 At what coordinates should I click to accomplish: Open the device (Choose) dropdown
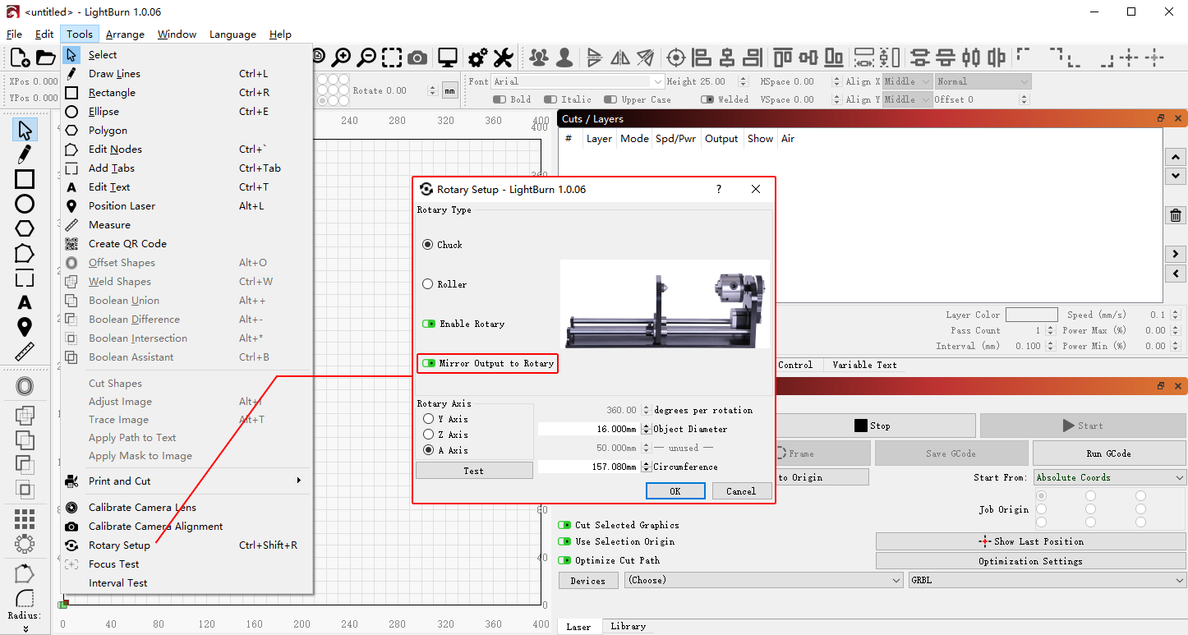[x=763, y=580]
